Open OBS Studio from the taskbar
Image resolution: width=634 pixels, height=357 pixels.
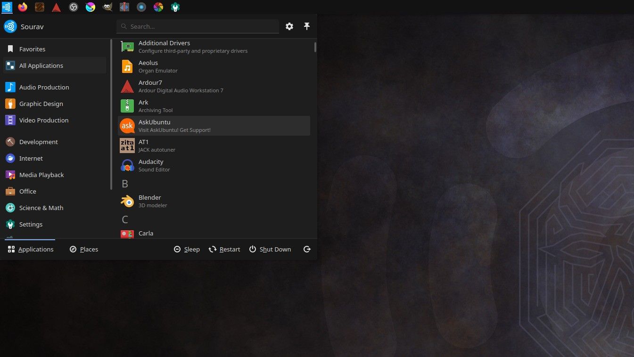(74, 7)
